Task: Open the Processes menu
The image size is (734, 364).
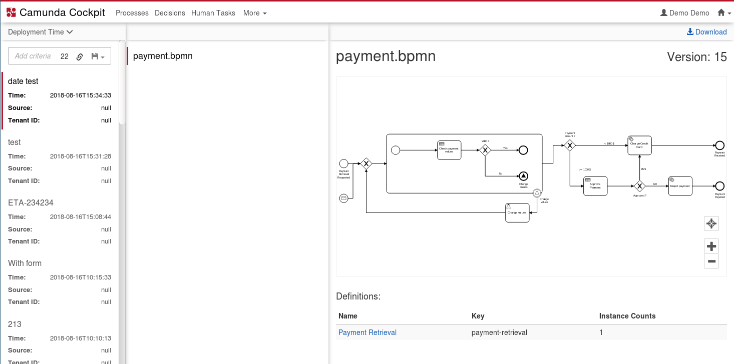Action: pyautogui.click(x=132, y=13)
